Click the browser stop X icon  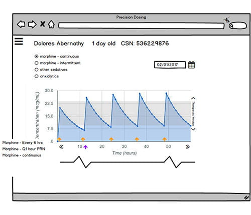coord(43,24)
